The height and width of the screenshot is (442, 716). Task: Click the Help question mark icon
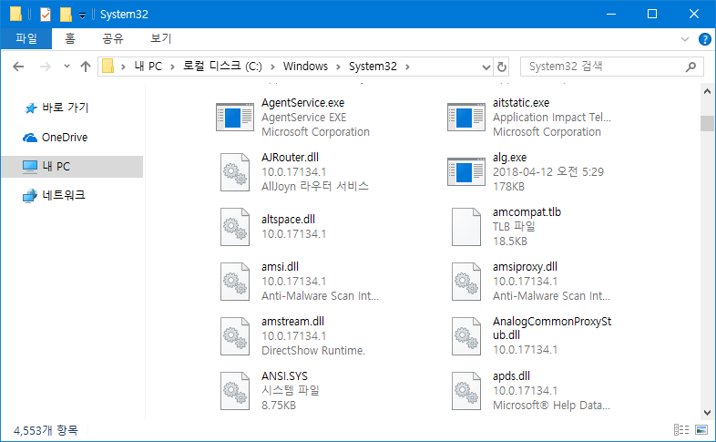click(704, 39)
